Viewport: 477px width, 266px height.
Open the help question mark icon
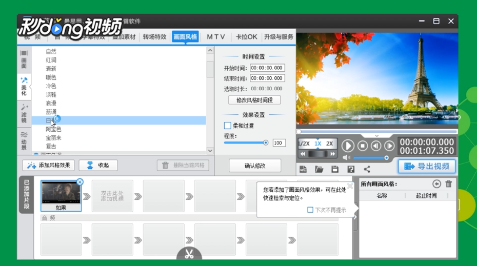click(x=351, y=169)
